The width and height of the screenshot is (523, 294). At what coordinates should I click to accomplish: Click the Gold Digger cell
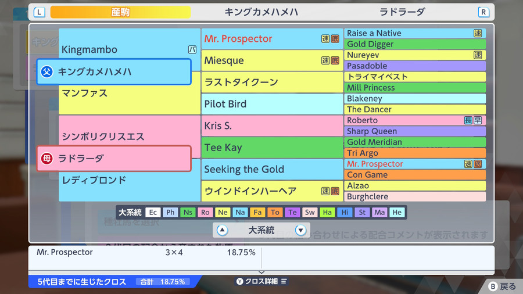pyautogui.click(x=415, y=44)
